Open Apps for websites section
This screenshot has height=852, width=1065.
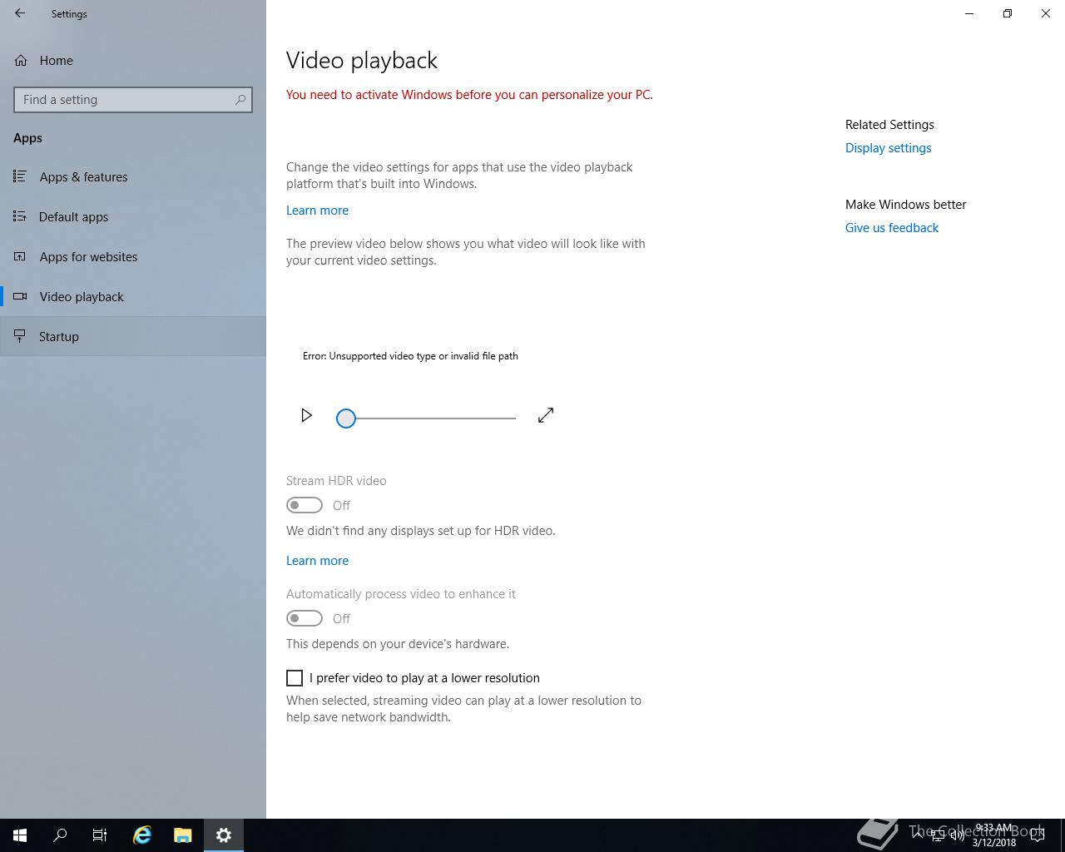(x=133, y=256)
